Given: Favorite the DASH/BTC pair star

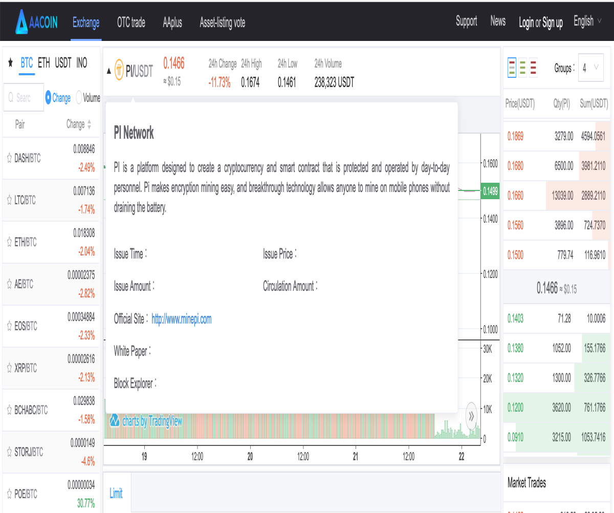Looking at the screenshot, I should coord(9,158).
